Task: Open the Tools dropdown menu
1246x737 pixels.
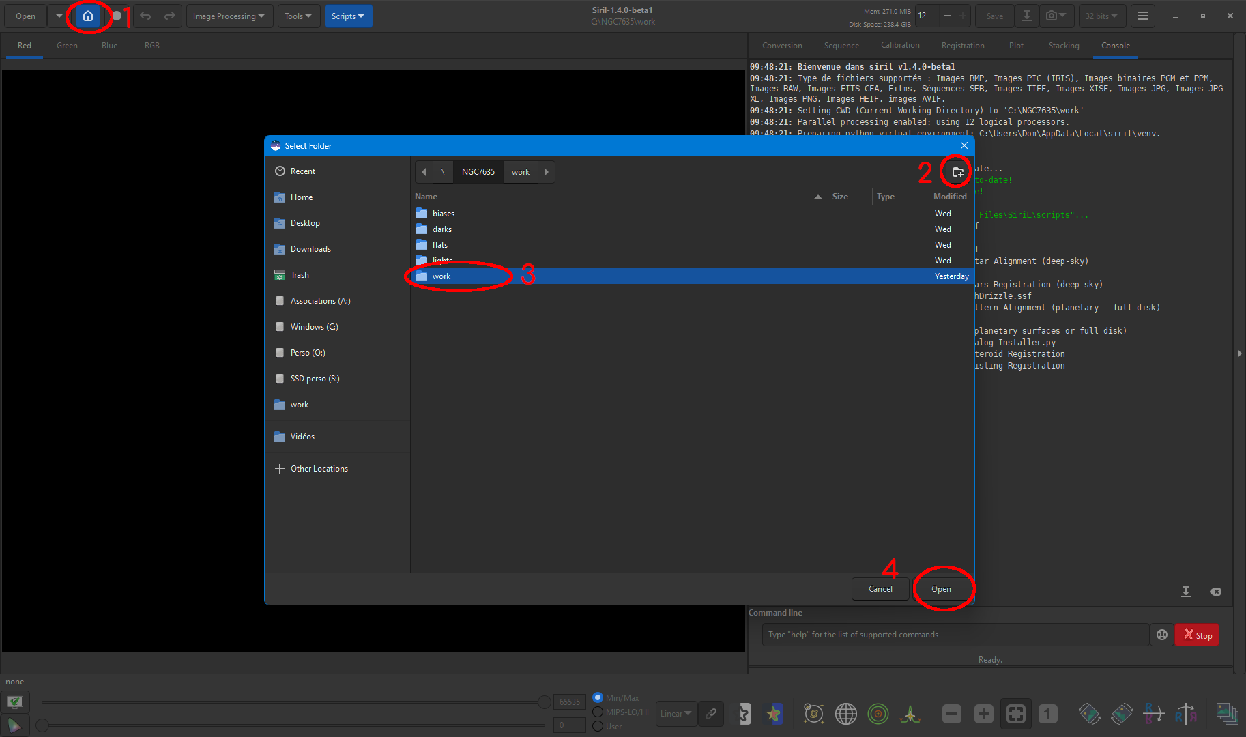Action: coord(298,16)
